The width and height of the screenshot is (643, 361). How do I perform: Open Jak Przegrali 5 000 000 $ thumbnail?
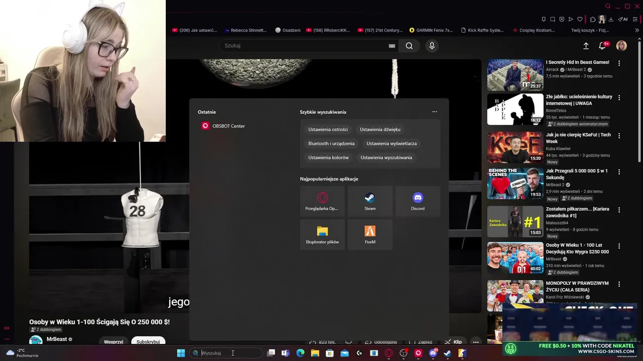pos(515,184)
